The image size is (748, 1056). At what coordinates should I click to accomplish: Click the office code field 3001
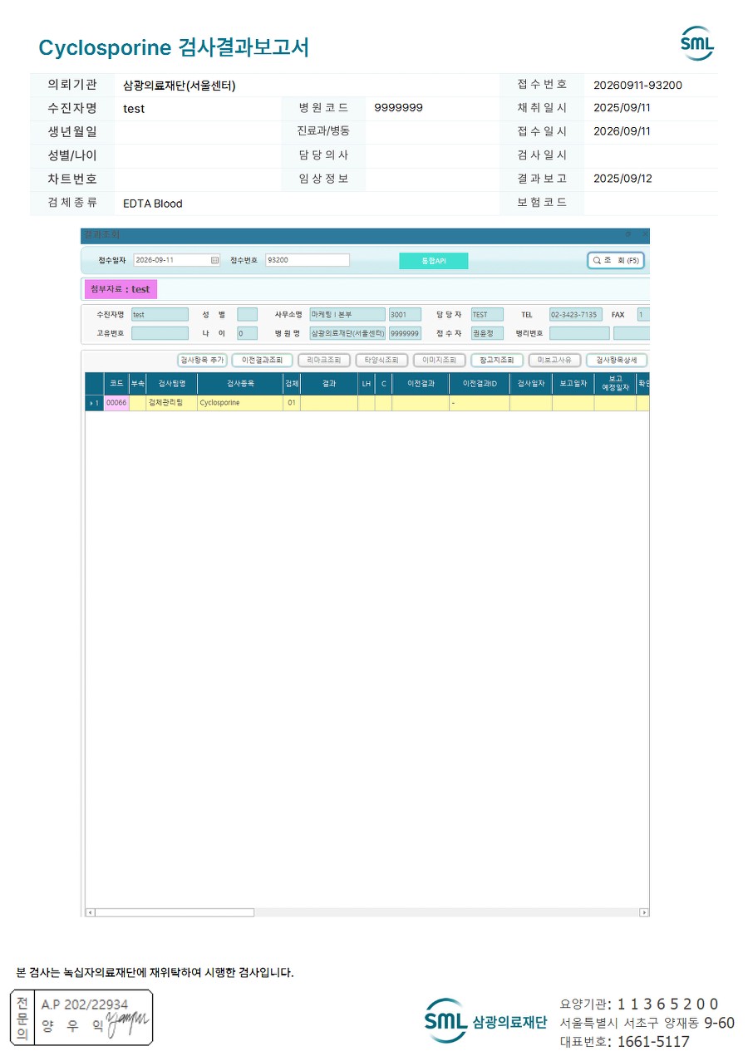[x=405, y=315]
